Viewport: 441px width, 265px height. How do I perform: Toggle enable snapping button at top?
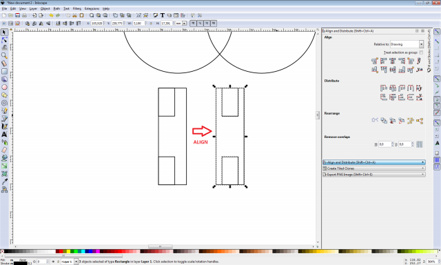click(437, 32)
